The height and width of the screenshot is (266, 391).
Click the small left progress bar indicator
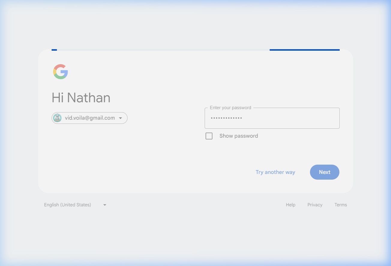[54, 50]
